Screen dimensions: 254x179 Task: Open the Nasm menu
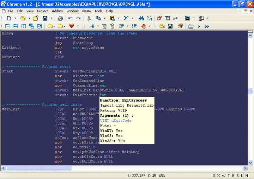[x=86, y=11]
